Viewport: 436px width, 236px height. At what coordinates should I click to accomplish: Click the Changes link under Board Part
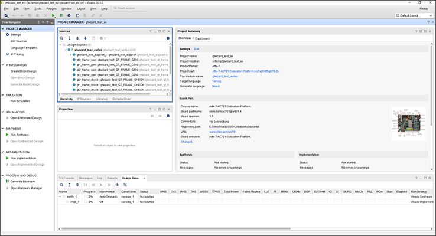pyautogui.click(x=186, y=142)
